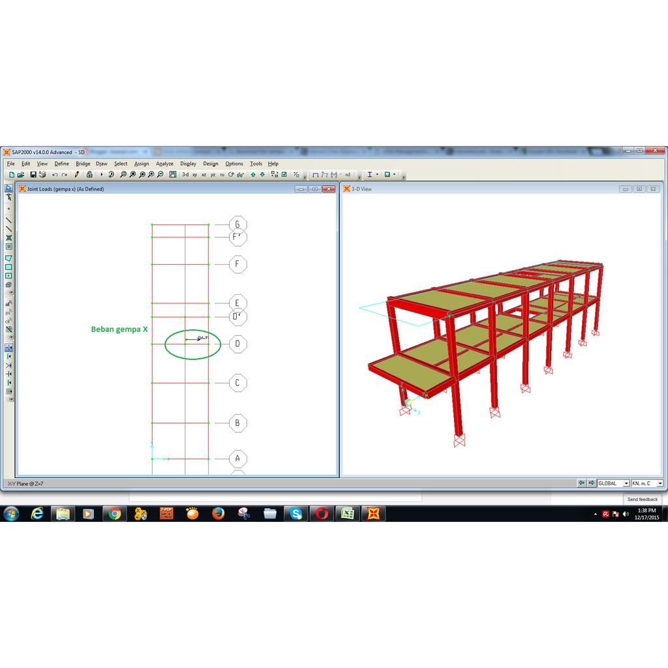
Task: Toggle the Lock/Unlock Model padlock icon
Action: pos(89,175)
